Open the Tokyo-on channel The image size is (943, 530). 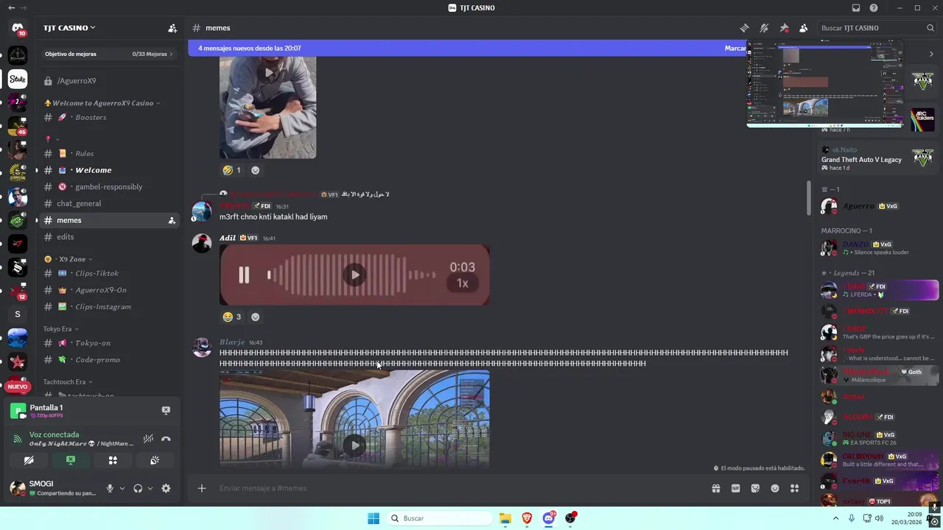point(108,343)
